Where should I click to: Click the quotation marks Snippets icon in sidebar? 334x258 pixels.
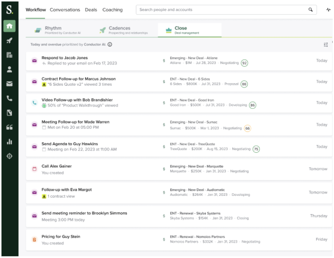(x=9, y=127)
